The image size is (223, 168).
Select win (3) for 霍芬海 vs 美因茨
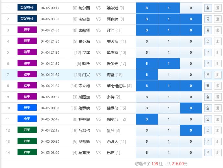pyautogui.click(x=147, y=41)
